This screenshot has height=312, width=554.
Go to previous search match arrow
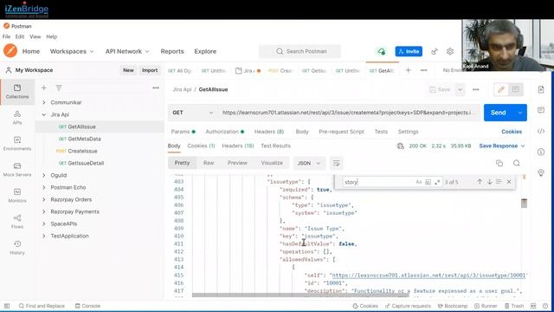480,182
